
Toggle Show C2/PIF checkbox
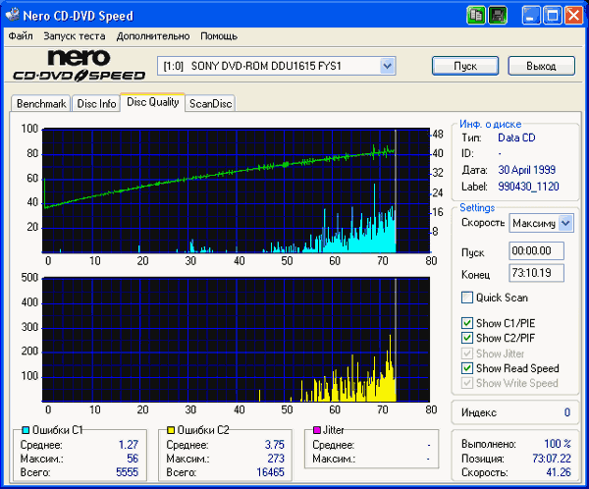pos(467,338)
